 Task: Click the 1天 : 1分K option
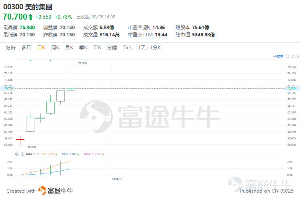tap(150, 48)
